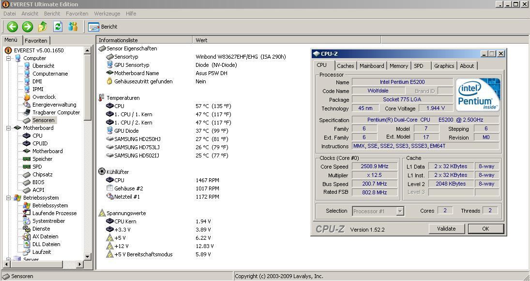Go up one level with the folder arrow icon
This screenshot has width=530, height=281.
point(43,27)
